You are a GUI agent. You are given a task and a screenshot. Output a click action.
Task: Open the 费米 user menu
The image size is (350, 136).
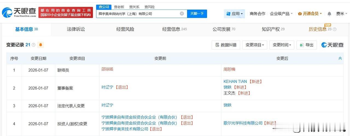[x=342, y=14]
